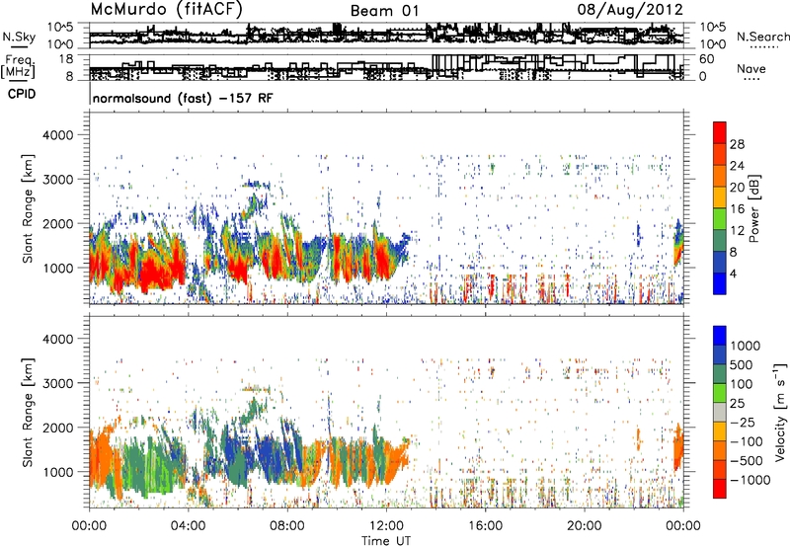790x547 pixels.
Task: Click the orange velocity patch at 00:30
Action: tap(102, 456)
